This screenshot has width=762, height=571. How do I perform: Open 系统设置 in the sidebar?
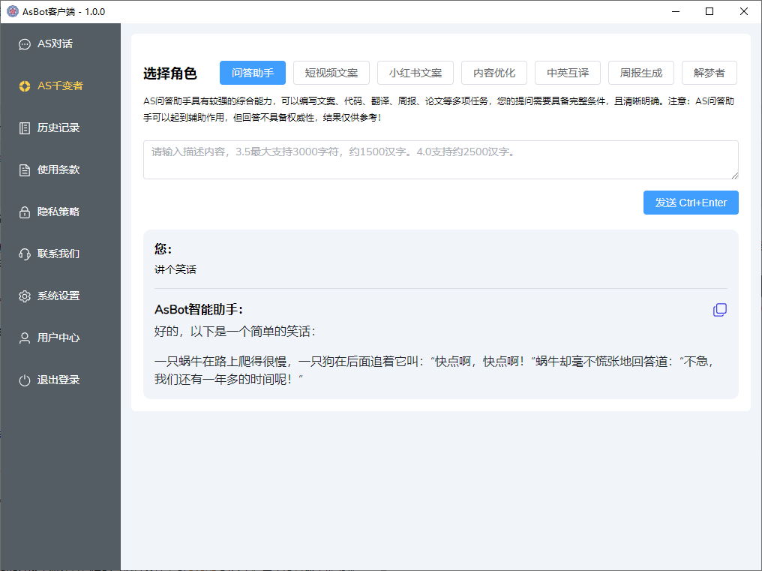[x=60, y=296]
